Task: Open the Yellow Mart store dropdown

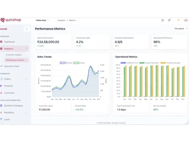Action: (x=42, y=20)
